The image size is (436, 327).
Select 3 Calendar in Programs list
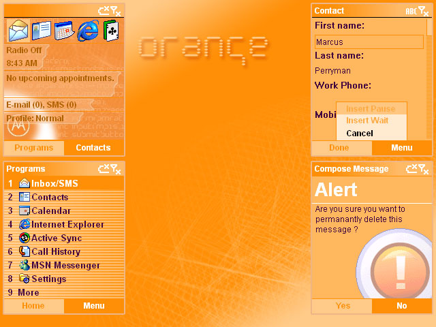(64, 211)
